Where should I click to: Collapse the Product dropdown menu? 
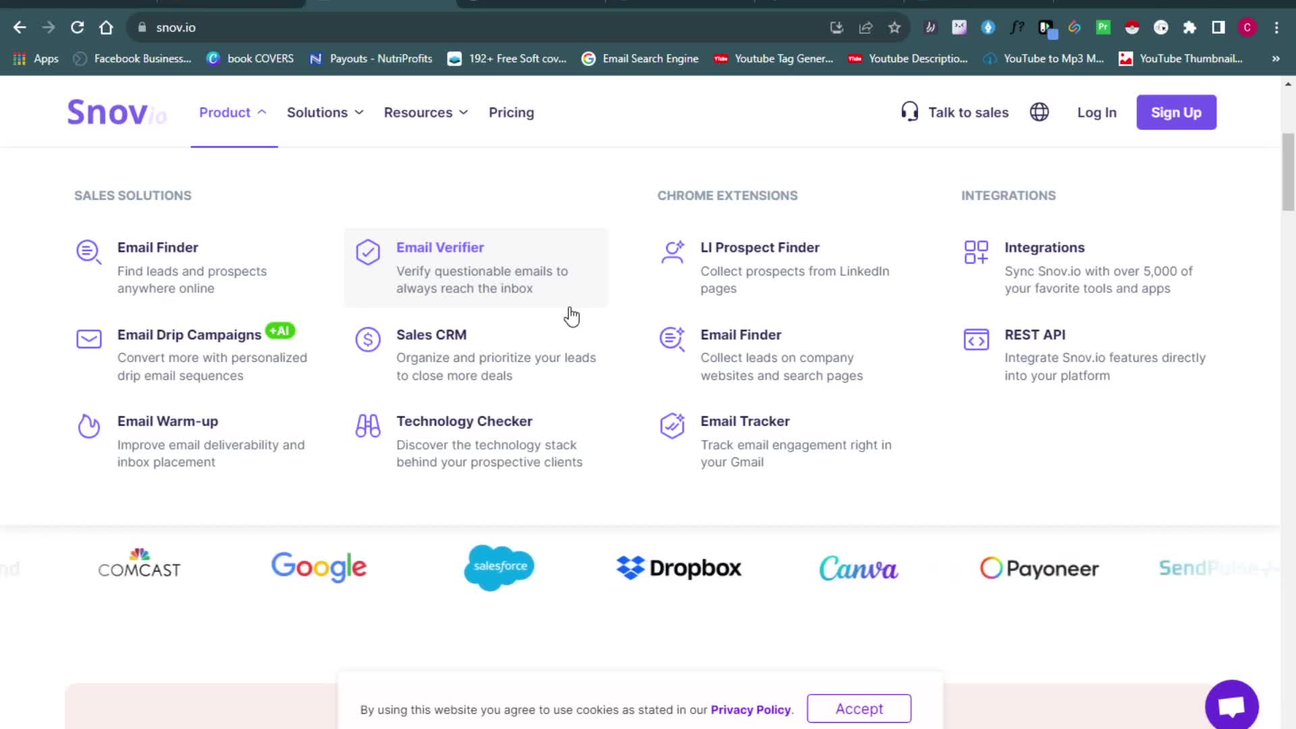pos(233,113)
